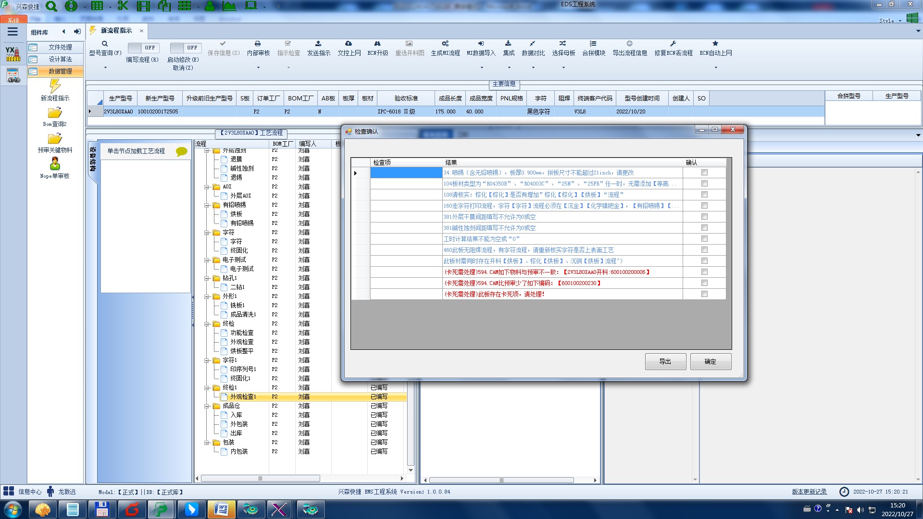
Task: Toggle the 编写流程(R) OFF switch
Action: tap(143, 48)
